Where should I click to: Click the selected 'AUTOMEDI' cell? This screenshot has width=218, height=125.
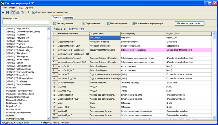coord(105,38)
